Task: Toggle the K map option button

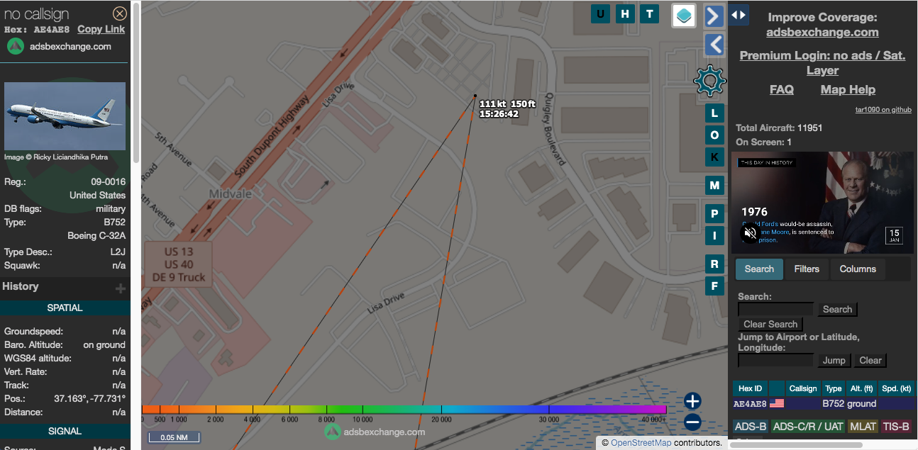Action: point(714,157)
